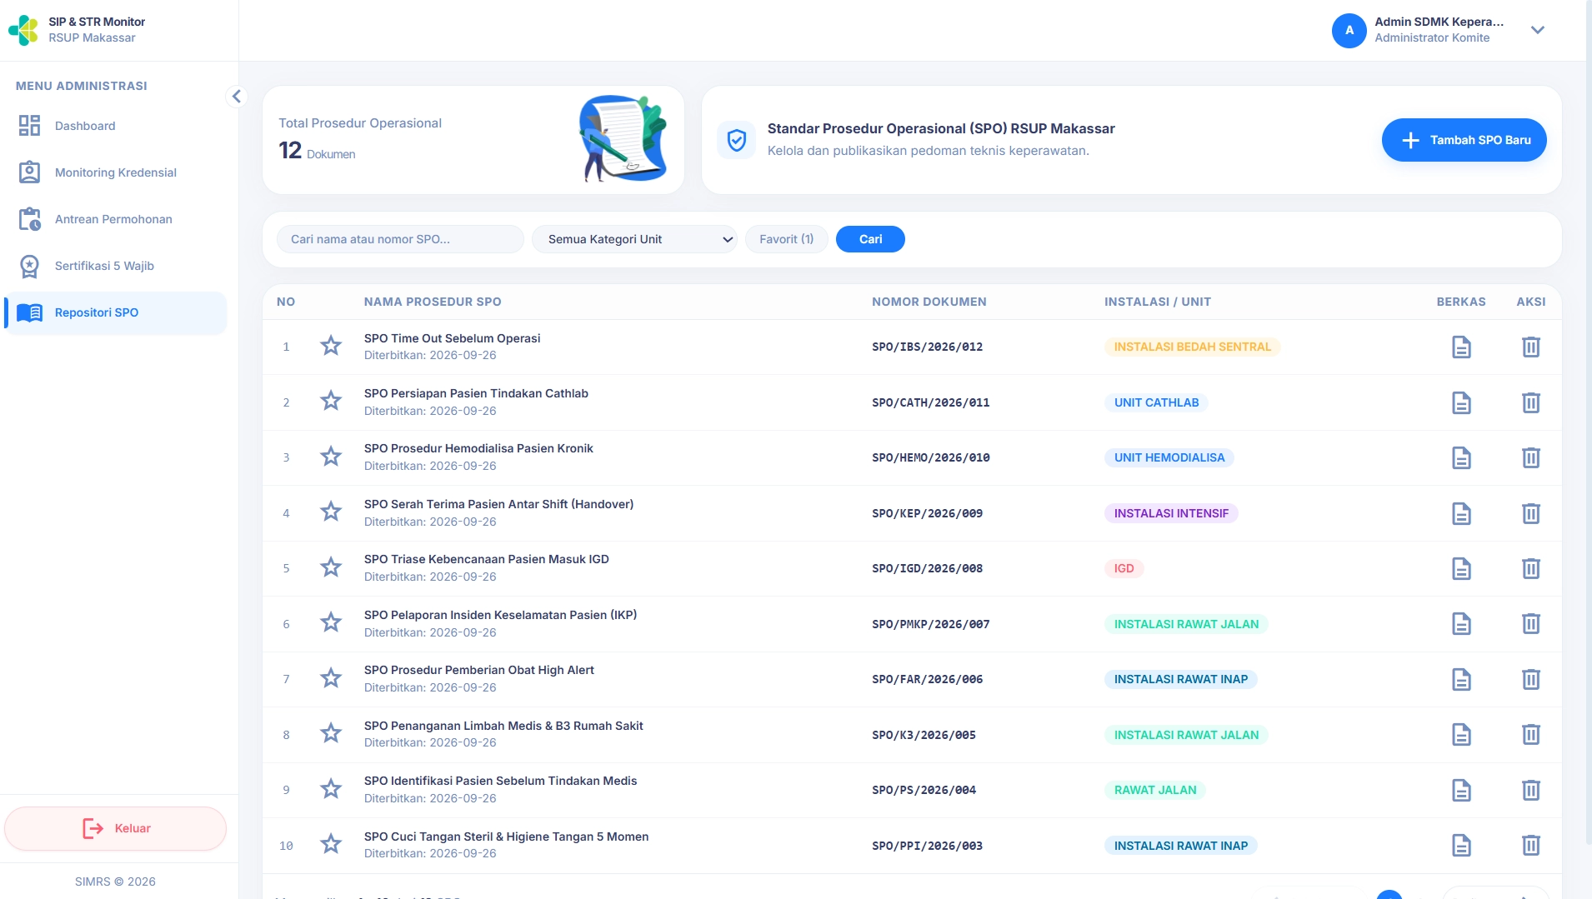Focus the Cari nama atau nomor SPO field
This screenshot has height=899, width=1592.
point(400,239)
